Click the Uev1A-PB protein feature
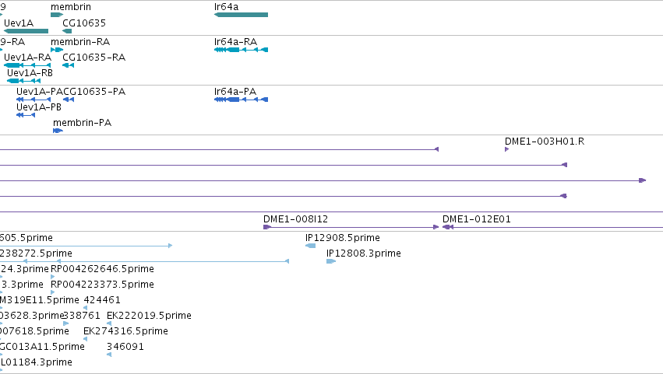Screen dimensions: 663x374 pyautogui.click(x=26, y=115)
